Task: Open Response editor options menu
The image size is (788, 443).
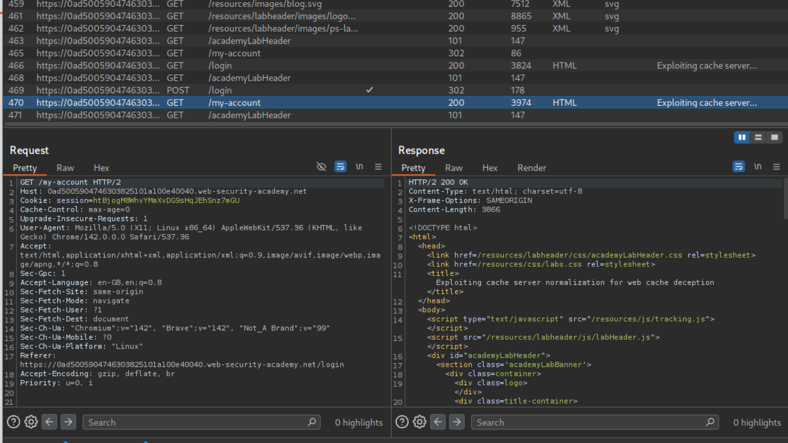Action: pyautogui.click(x=777, y=167)
